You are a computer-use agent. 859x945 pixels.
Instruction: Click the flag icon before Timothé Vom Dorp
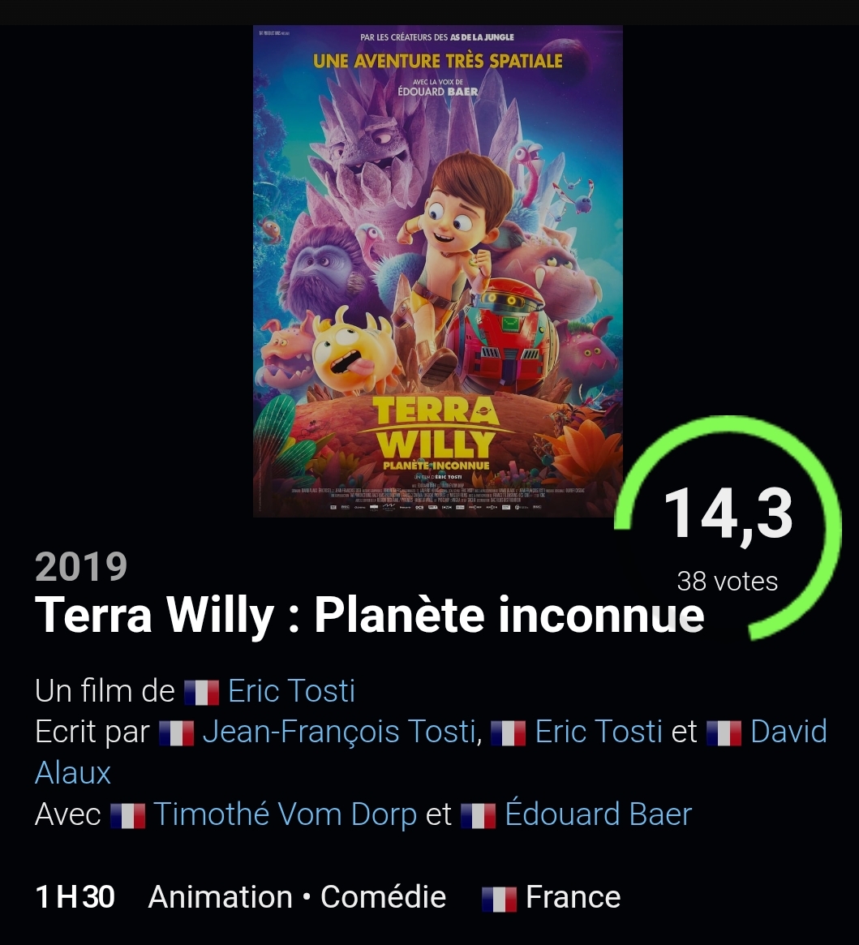tap(128, 816)
